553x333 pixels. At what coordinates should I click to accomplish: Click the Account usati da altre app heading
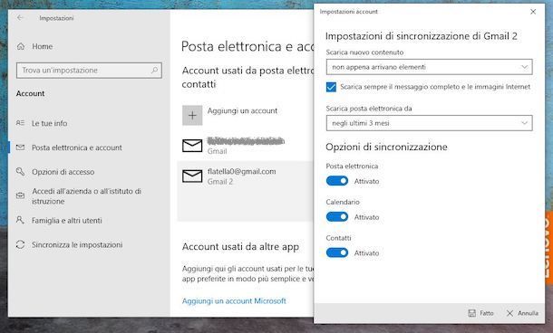point(240,247)
